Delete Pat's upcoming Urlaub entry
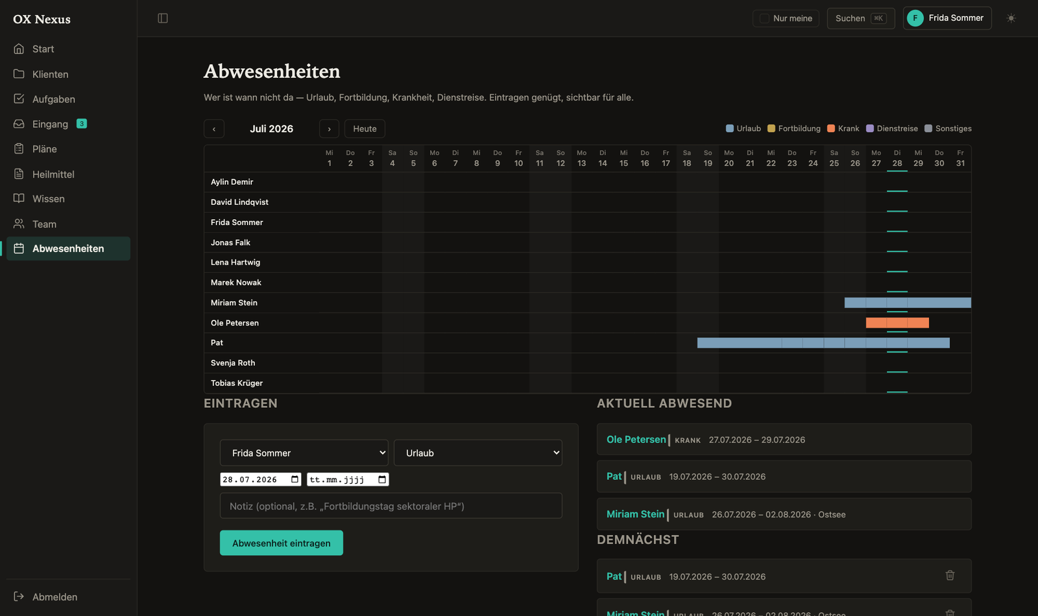 click(x=950, y=575)
